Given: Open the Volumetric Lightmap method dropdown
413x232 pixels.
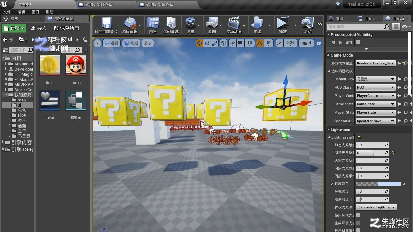Looking at the screenshot, I should (376, 207).
